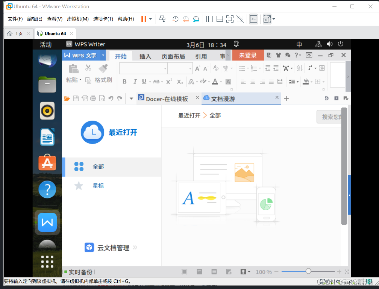
Task: Launch WPS from the Ubuntu dock
Action: pos(47,222)
